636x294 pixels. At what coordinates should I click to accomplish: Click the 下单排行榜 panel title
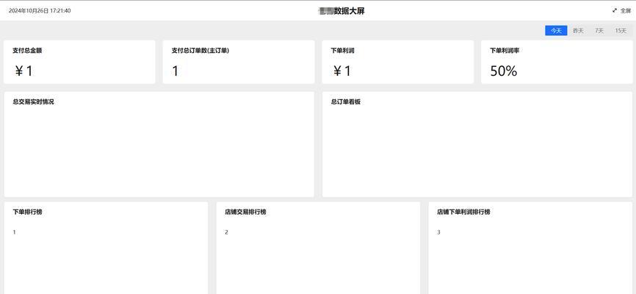pyautogui.click(x=27, y=212)
